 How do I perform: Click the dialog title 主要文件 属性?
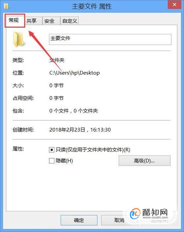pyautogui.click(x=91, y=6)
